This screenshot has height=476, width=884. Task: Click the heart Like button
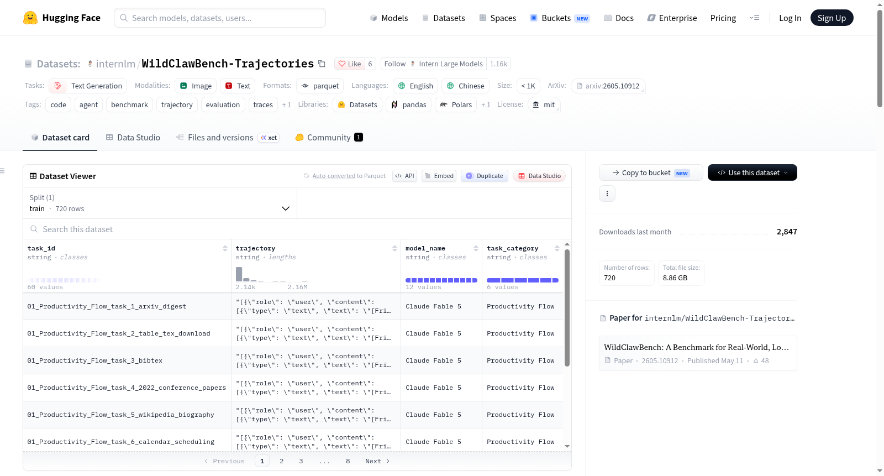(x=349, y=64)
